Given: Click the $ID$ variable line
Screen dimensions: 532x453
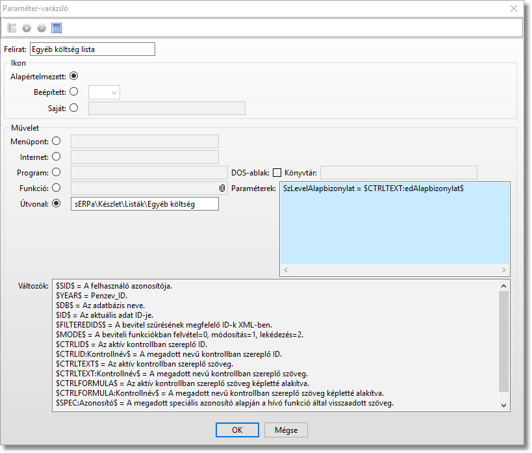Looking at the screenshot, I should [105, 315].
